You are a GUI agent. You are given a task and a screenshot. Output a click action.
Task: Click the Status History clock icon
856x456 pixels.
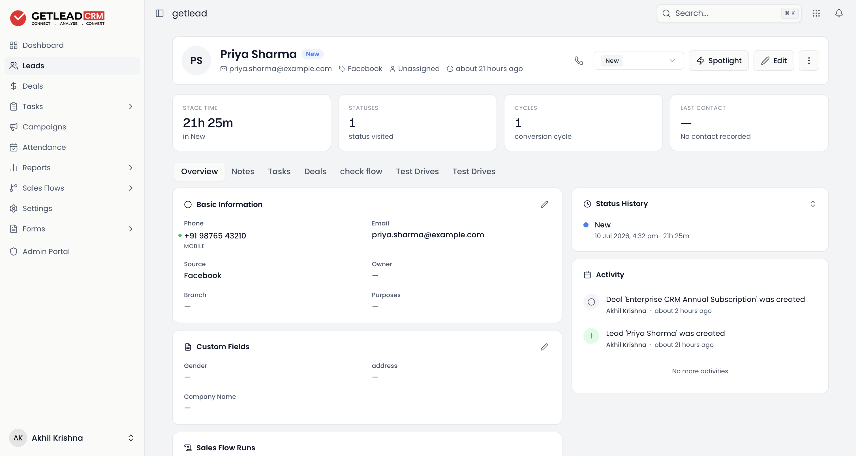[587, 204]
